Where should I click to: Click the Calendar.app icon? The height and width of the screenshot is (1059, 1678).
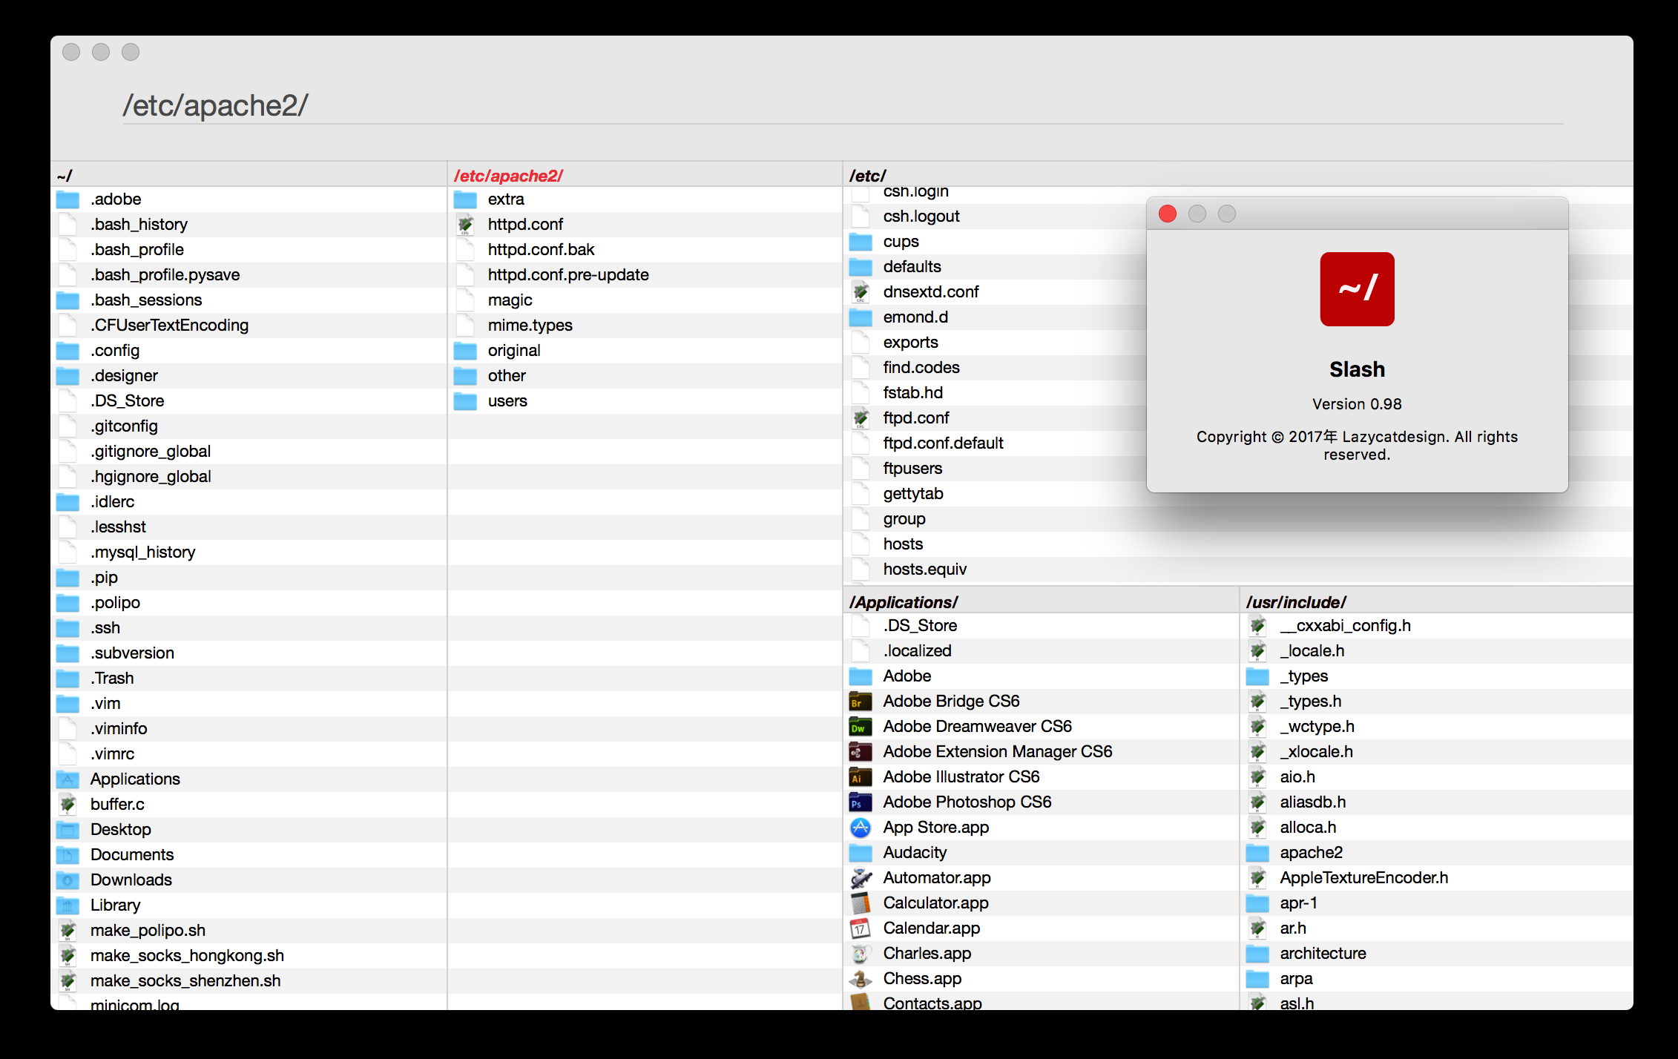pyautogui.click(x=860, y=928)
